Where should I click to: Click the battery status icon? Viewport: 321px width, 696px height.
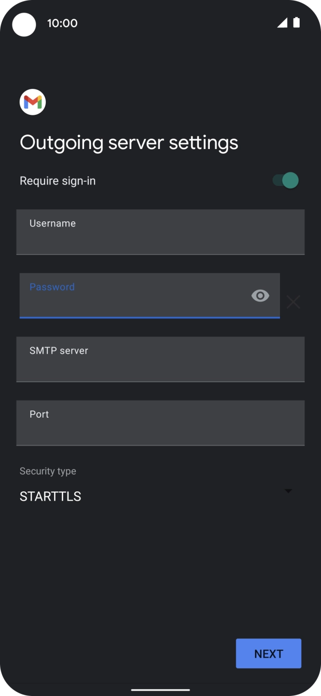297,23
